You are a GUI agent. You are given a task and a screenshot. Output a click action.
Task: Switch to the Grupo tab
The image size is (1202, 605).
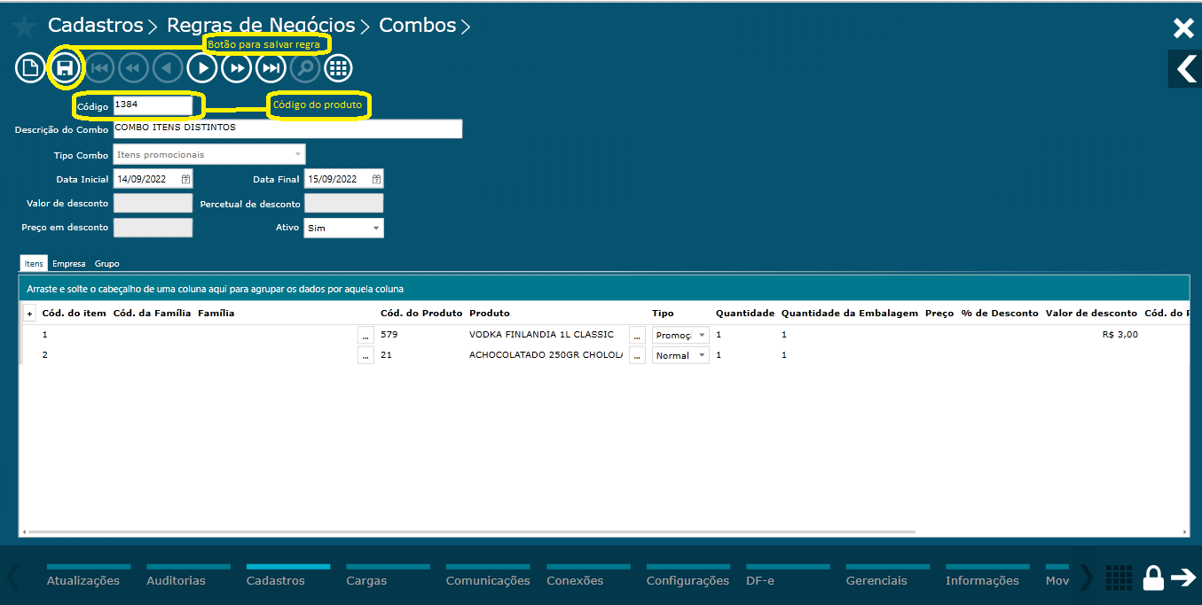pos(106,264)
